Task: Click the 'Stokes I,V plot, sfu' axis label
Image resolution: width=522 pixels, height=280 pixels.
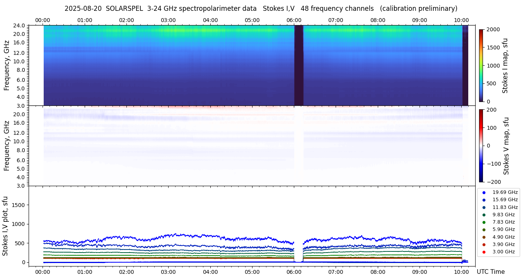Action: coord(5,226)
